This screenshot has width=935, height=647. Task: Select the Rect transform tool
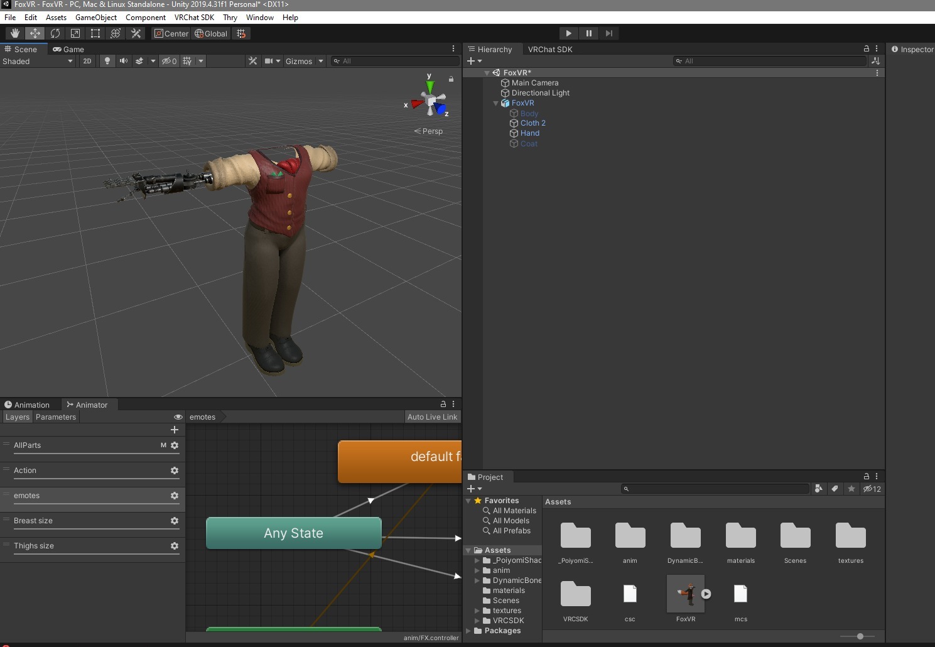click(95, 33)
